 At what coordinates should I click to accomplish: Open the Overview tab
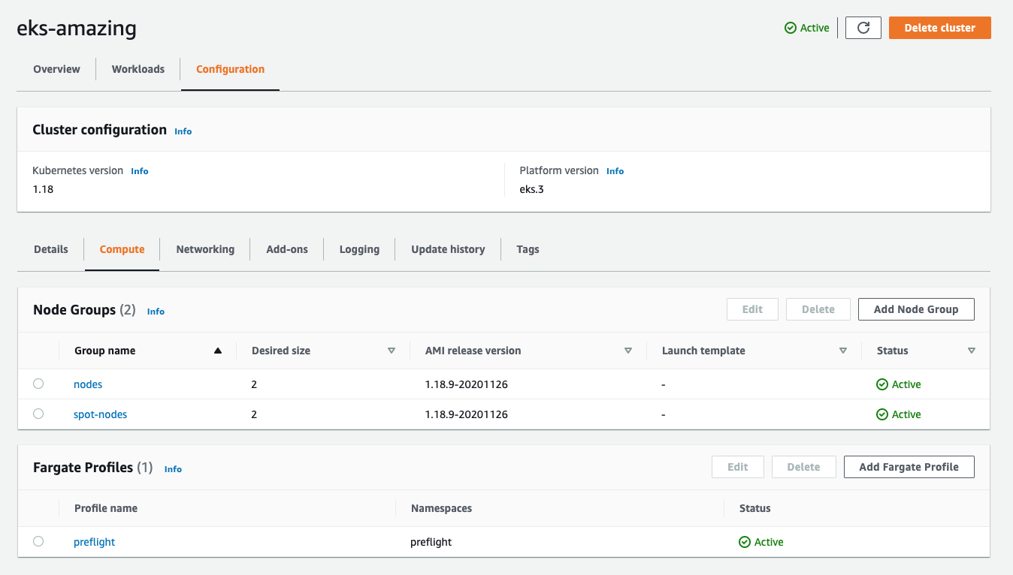pyautogui.click(x=56, y=69)
